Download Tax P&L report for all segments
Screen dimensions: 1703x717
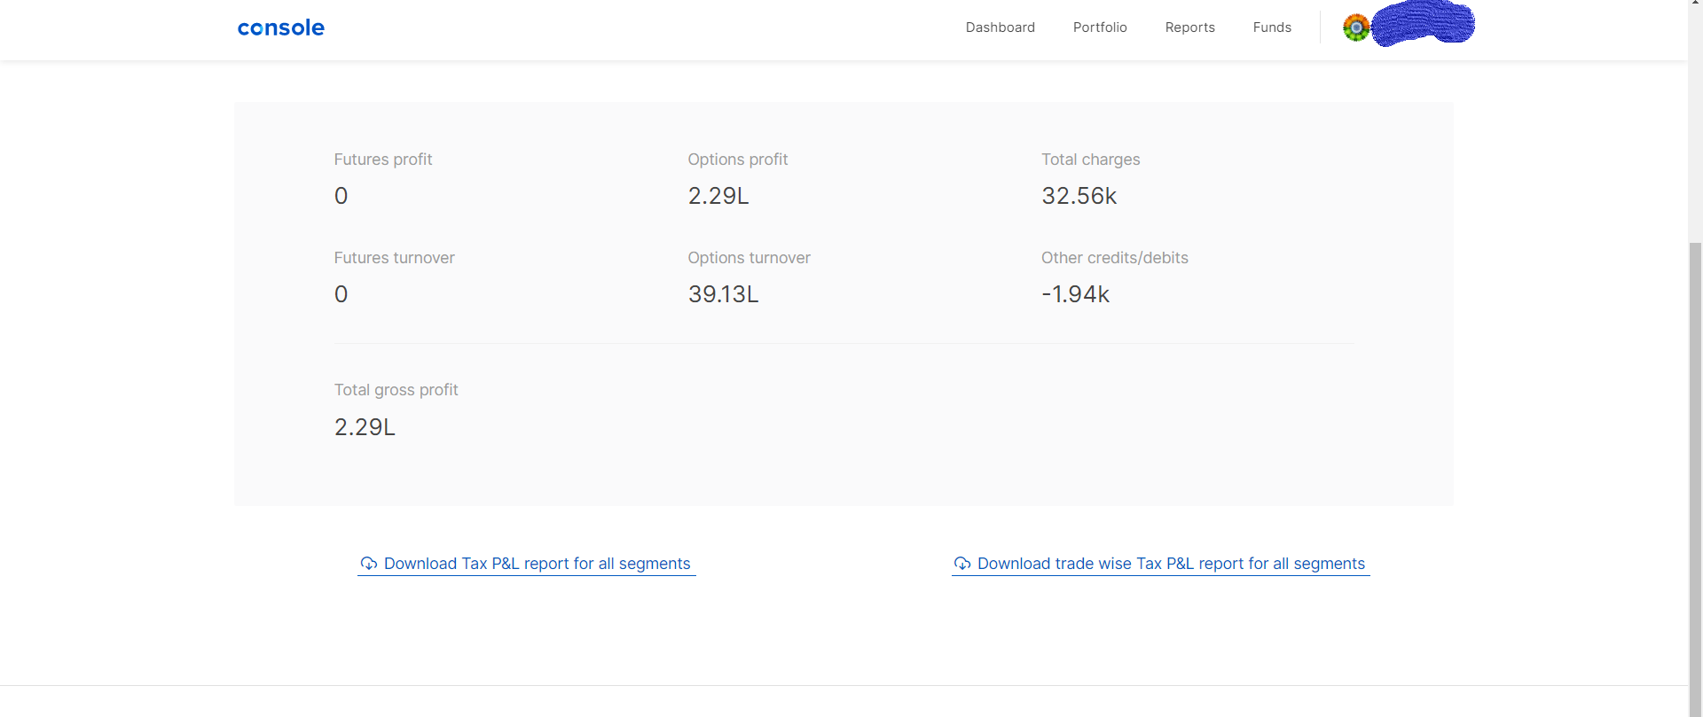526,564
